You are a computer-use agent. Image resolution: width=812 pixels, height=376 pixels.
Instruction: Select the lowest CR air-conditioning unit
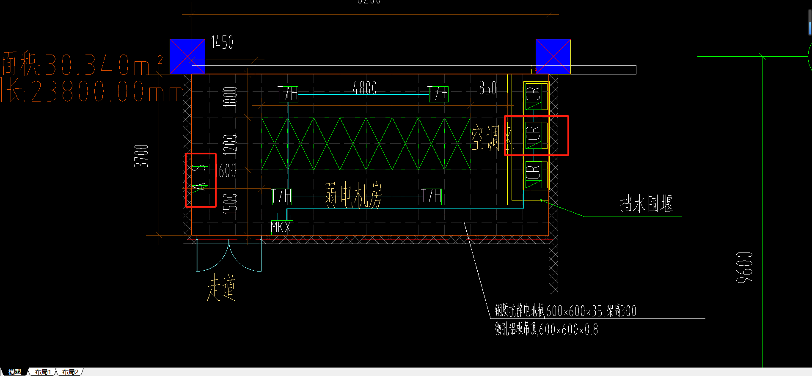536,175
